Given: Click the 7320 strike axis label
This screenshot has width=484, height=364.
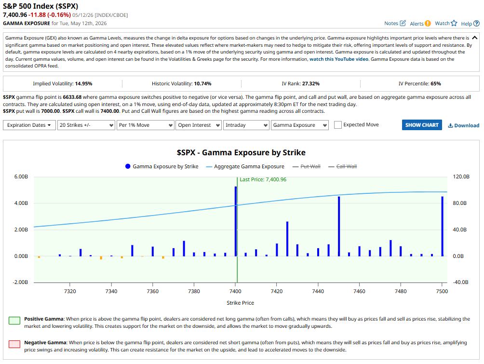Looking at the screenshot, I should 70,291.
